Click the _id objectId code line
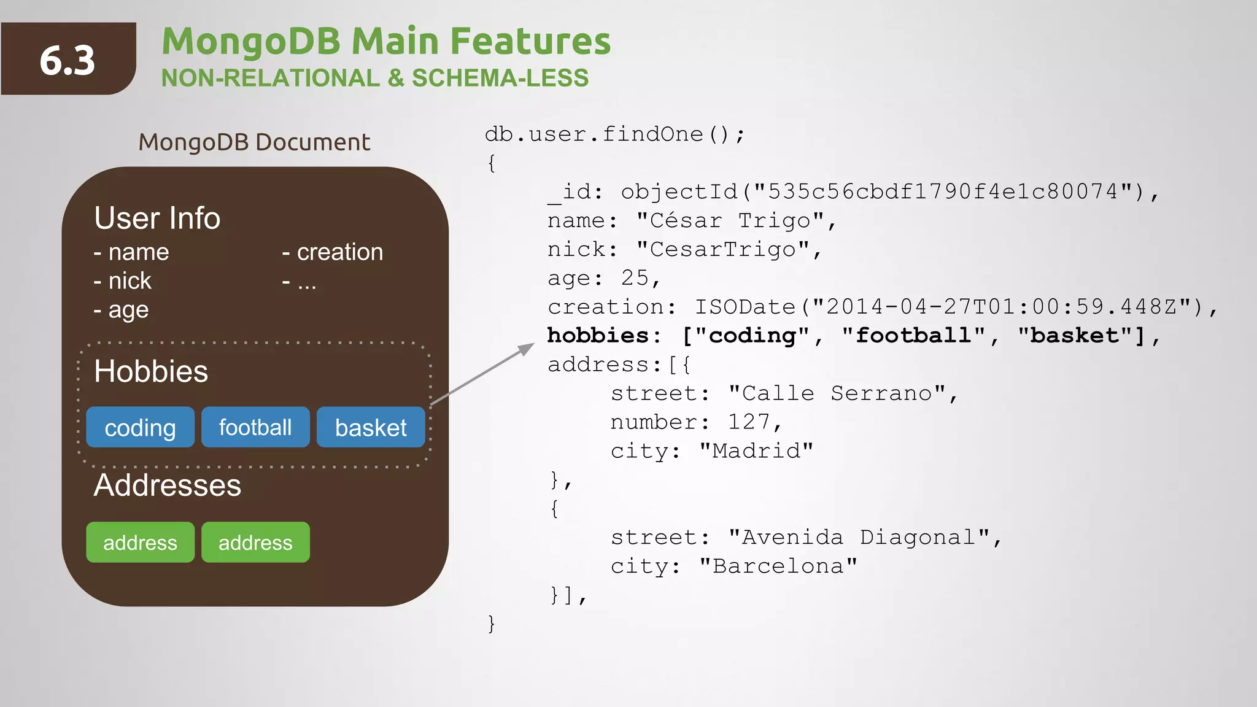1257x707 pixels. tap(852, 192)
